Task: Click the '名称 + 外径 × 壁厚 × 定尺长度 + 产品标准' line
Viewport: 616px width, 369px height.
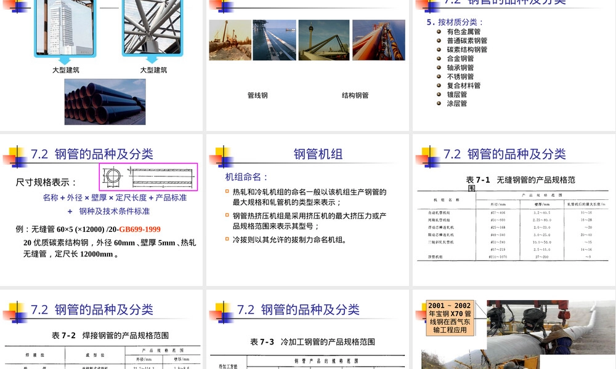Action: (115, 197)
